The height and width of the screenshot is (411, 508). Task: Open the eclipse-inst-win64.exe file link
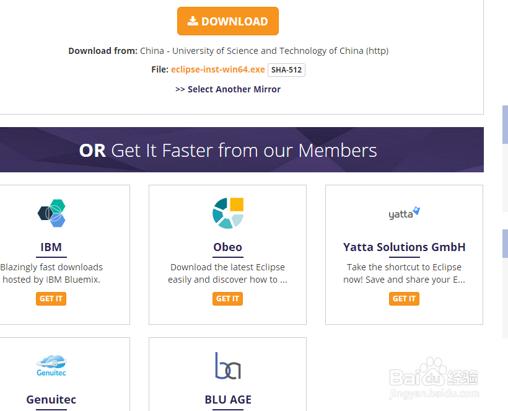click(217, 69)
